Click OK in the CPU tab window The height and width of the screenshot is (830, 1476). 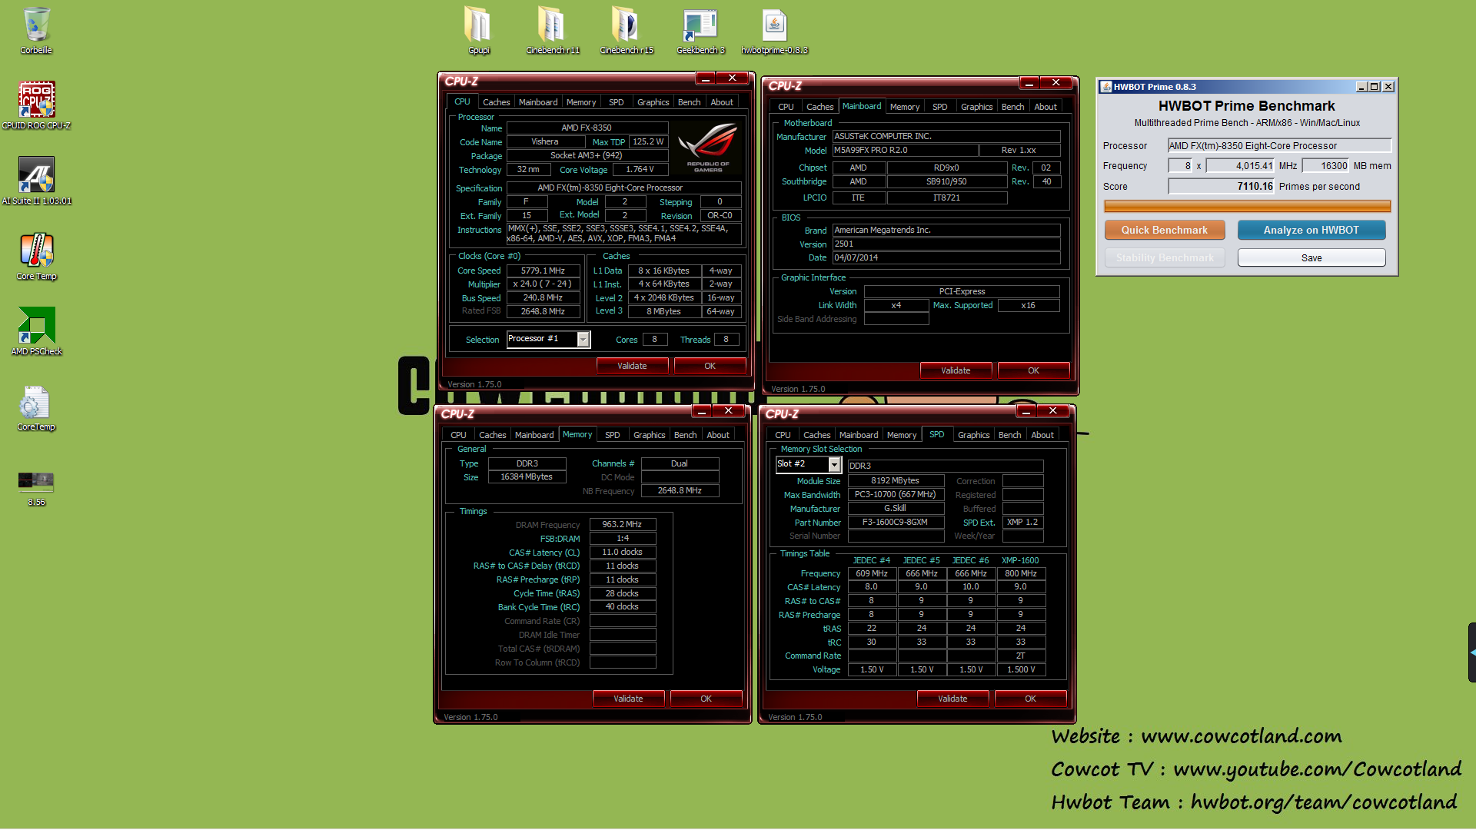point(710,366)
